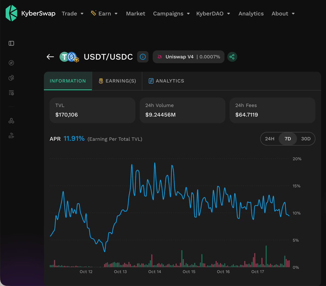This screenshot has width=326, height=286.
Task: Click the APR value 11.91%
Action: (x=74, y=139)
